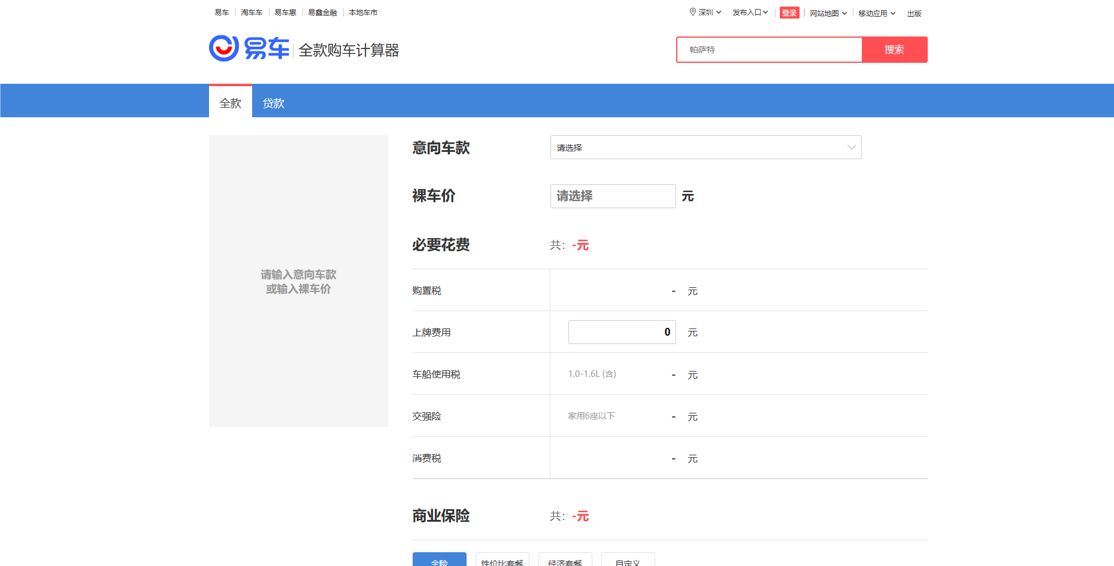Choose the 经济套餐 insurance option
The height and width of the screenshot is (566, 1114).
(565, 561)
